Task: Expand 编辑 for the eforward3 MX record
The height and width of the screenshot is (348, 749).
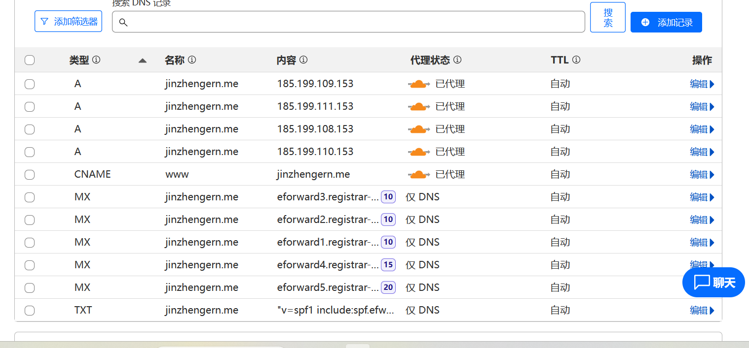Action: point(702,197)
